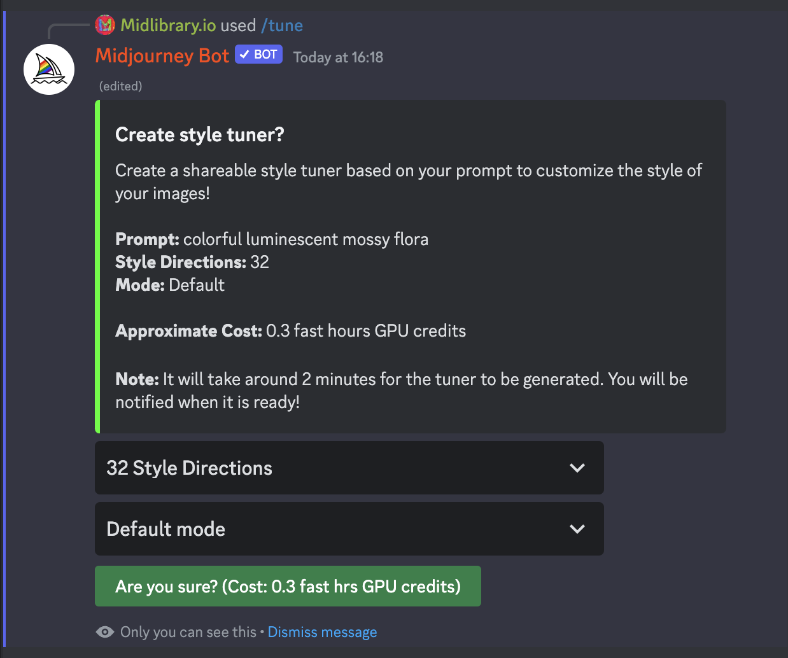Screen dimensions: 788x658
Task: Click the eye icon beside 'Only you can see this'
Action: (x=104, y=632)
